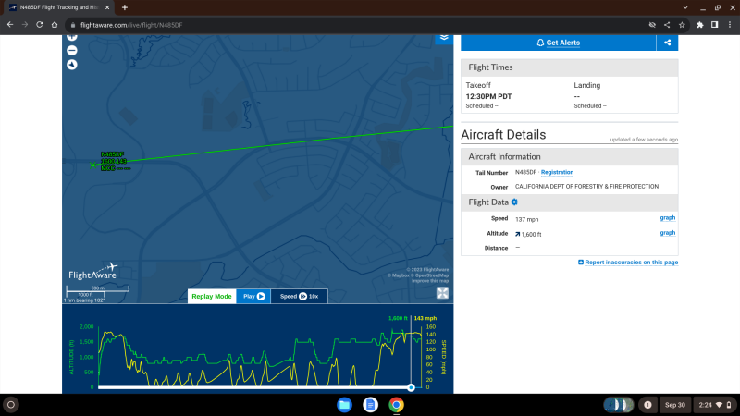Screen dimensions: 740x416
Task: Click the 137 mph speed value
Action: pos(526,219)
